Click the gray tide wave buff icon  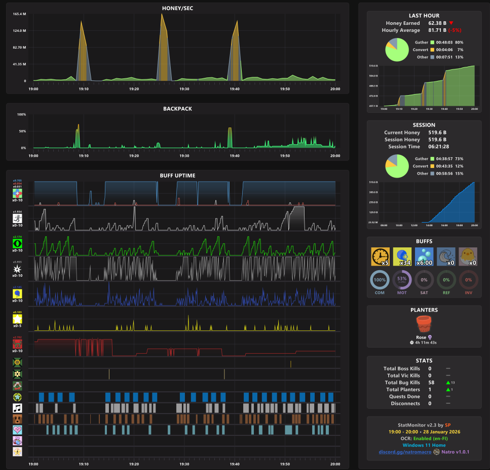click(x=446, y=257)
